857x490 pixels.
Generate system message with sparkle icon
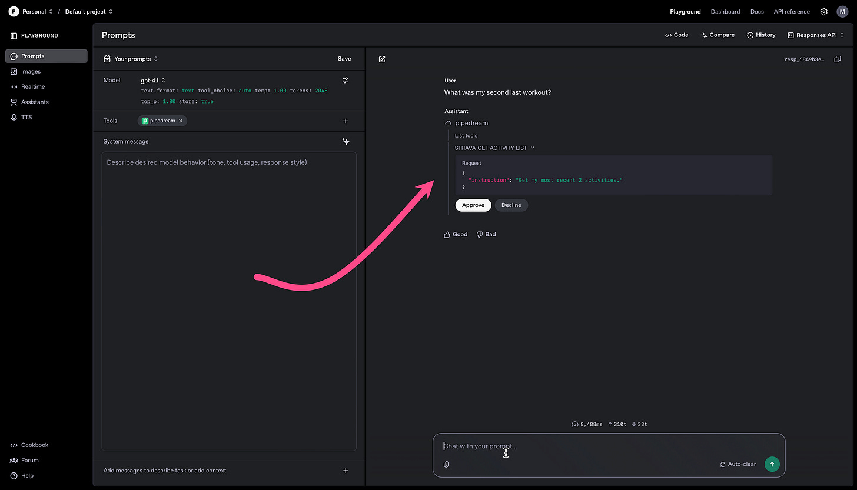click(346, 141)
